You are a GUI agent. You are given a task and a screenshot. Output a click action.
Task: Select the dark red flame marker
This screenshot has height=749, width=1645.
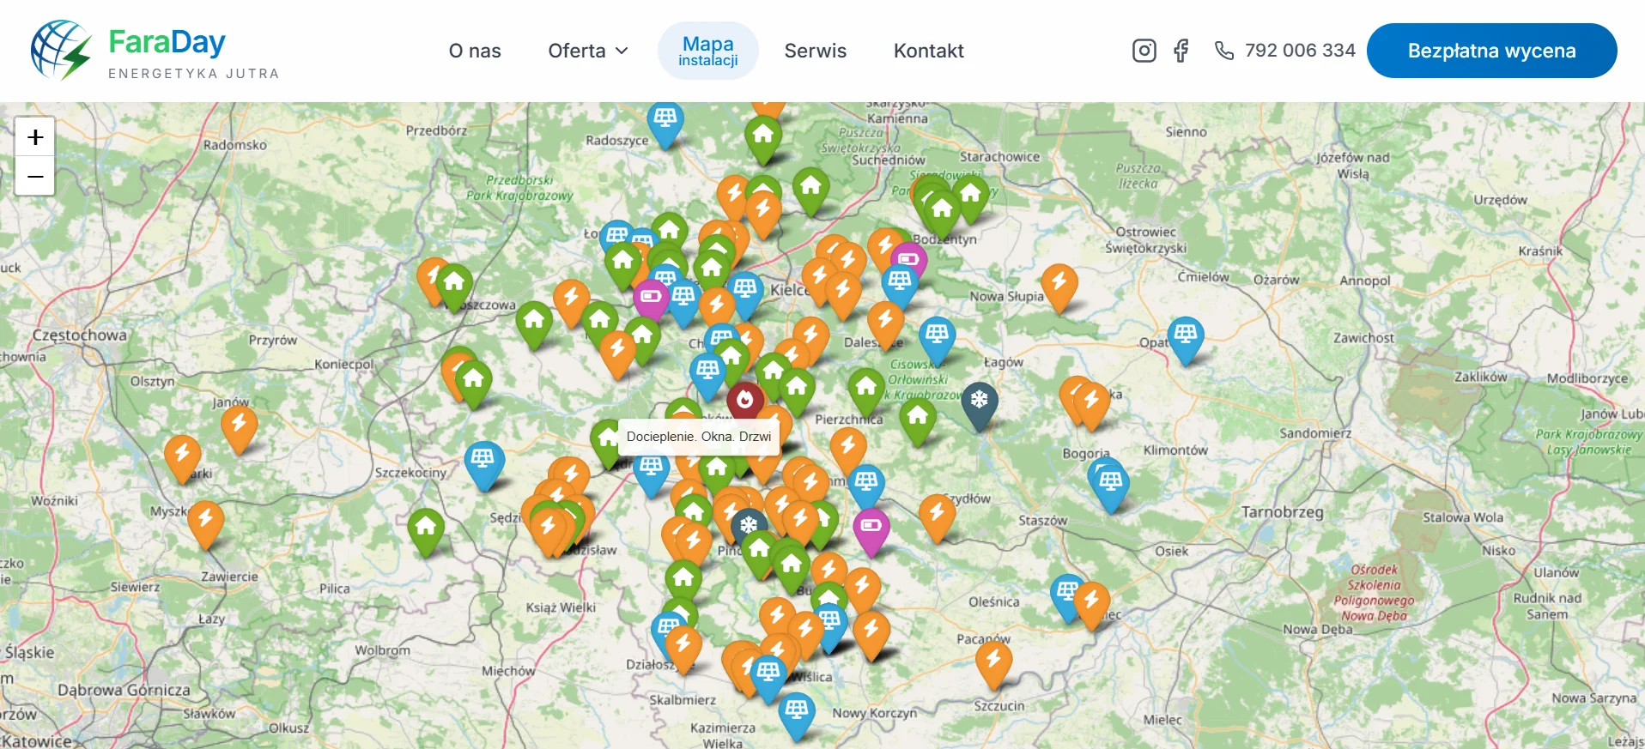tap(745, 400)
